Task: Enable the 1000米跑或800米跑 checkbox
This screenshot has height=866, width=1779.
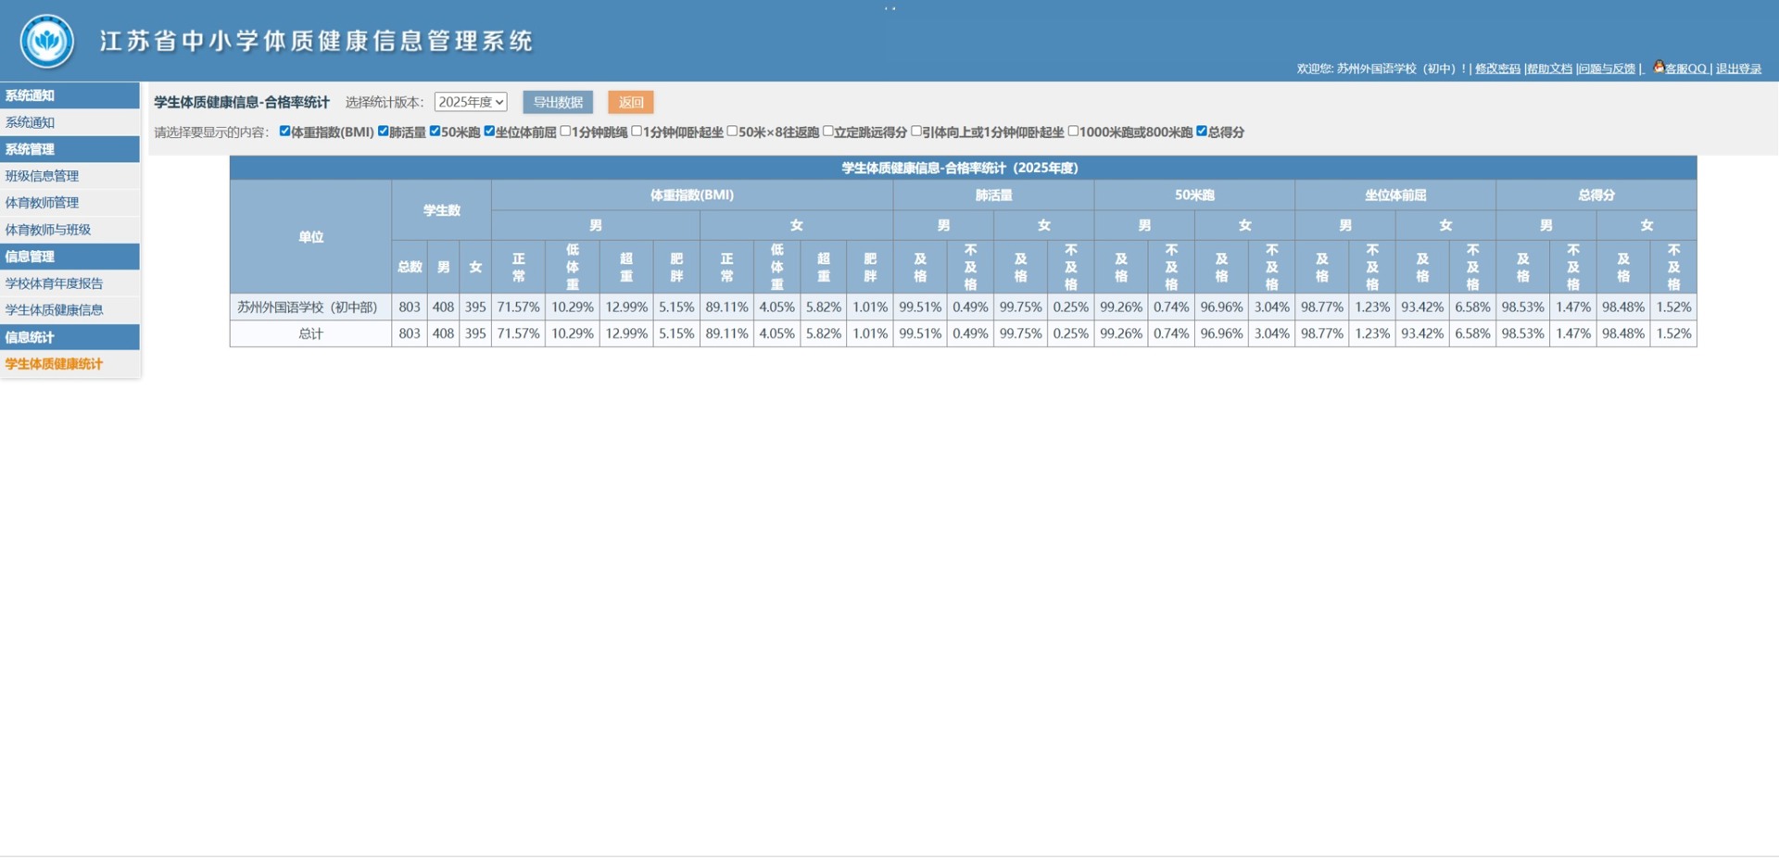Action: 1073,132
